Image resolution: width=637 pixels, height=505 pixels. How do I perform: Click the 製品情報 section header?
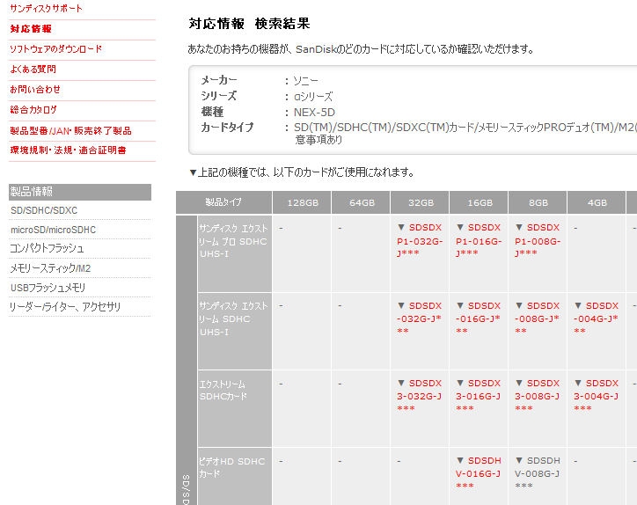(80, 192)
